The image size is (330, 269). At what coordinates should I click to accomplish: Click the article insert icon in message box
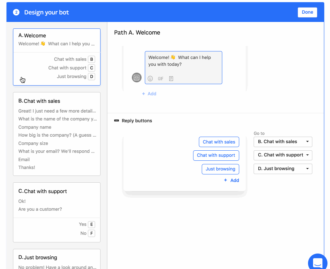171,78
